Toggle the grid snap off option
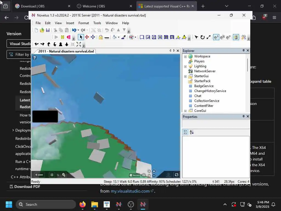Viewport: 281px width, 211px height. click(x=228, y=37)
